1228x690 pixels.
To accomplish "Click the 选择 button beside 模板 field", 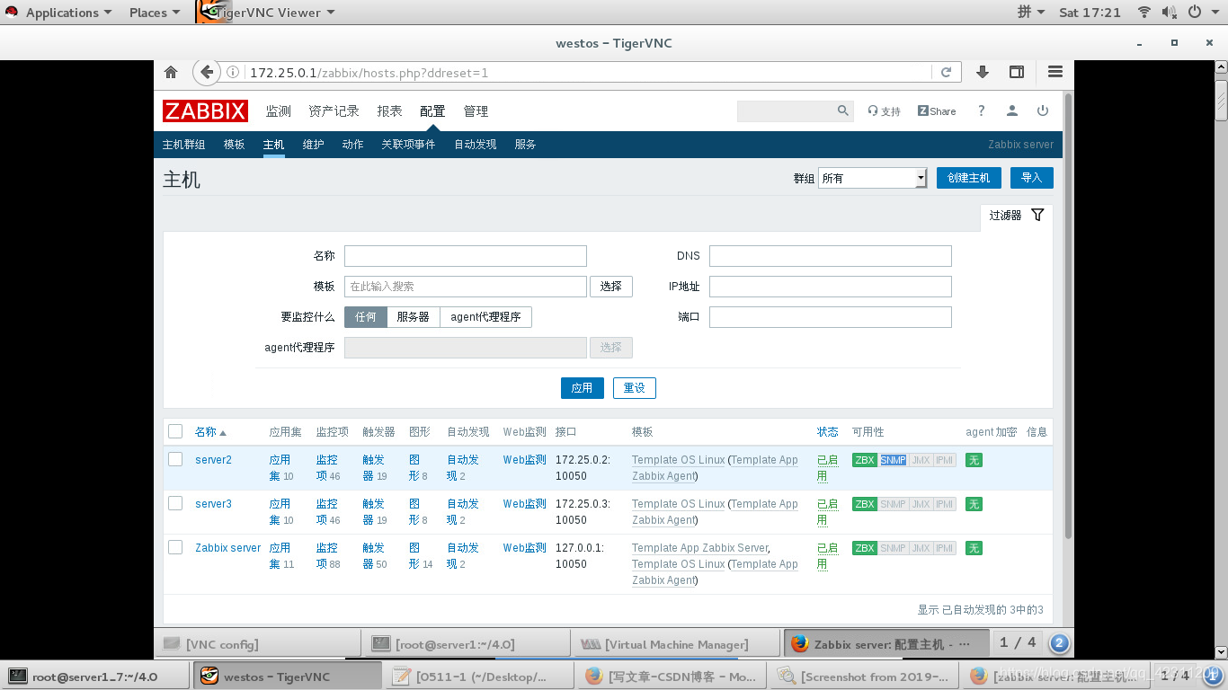I will pos(611,287).
